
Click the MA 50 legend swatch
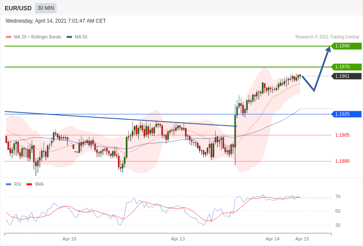(70, 37)
